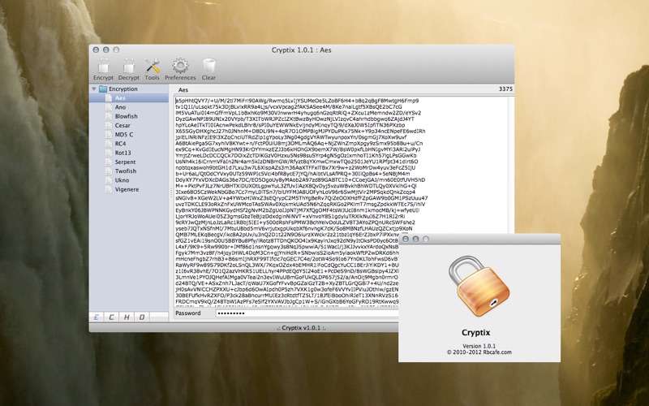The image size is (649, 406).
Task: Click Version 1.0.1 text in About window
Action: point(479,346)
